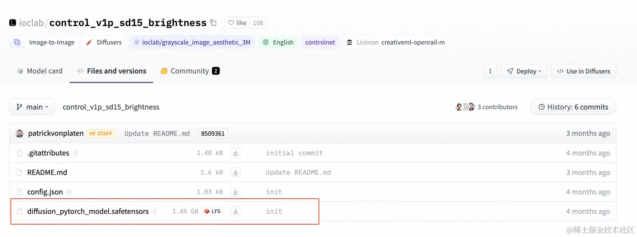Click the 4 months ago date of .gitattributes

pos(588,153)
